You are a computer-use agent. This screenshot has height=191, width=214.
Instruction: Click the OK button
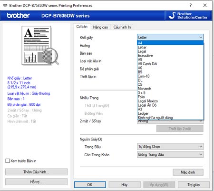click(90, 185)
